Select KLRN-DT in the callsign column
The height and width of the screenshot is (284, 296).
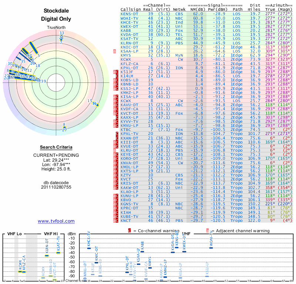click(129, 43)
